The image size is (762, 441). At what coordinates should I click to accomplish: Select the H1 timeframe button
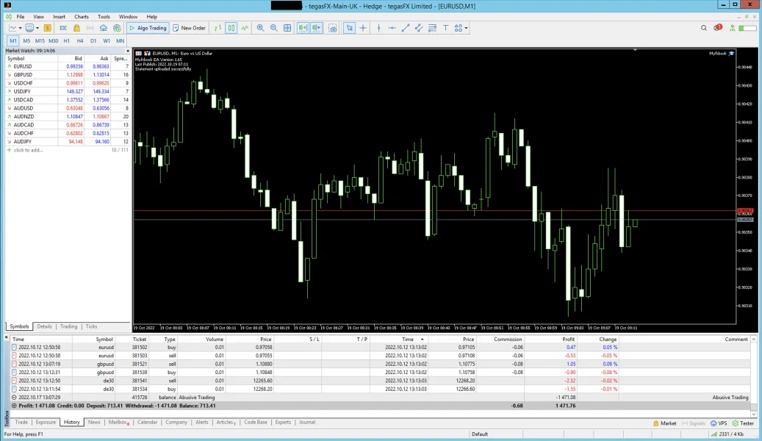[67, 40]
